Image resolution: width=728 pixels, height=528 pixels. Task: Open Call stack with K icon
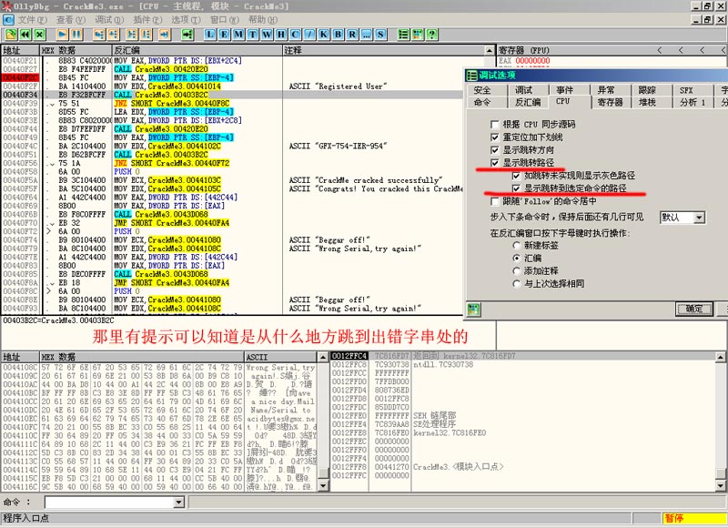pyautogui.click(x=324, y=35)
